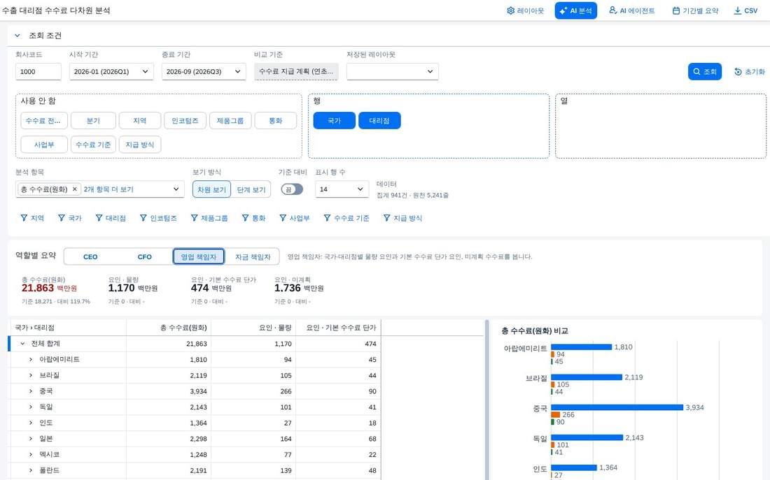
Task: Remove the 총 수수료(원화) chip with X
Action: (75, 189)
